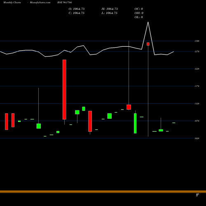The height and width of the screenshot is (206, 206).
Task: Click the 1029 price axis label
Action: (x=197, y=138)
